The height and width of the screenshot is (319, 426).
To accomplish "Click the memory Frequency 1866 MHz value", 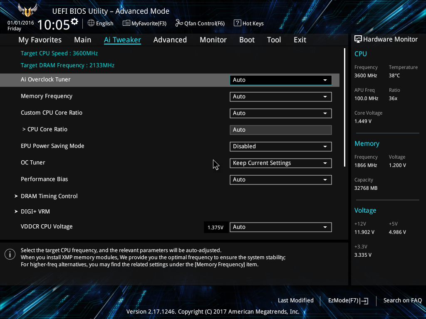I will [366, 165].
